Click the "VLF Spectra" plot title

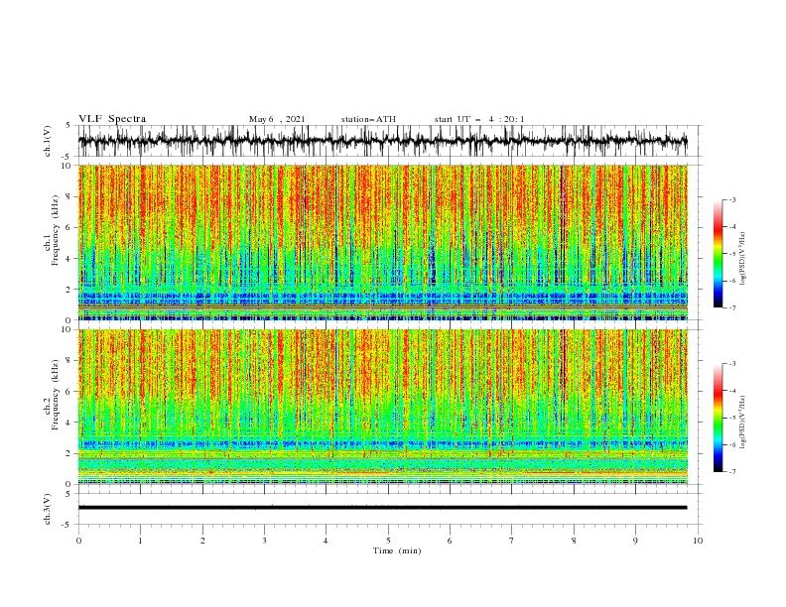tap(112, 119)
